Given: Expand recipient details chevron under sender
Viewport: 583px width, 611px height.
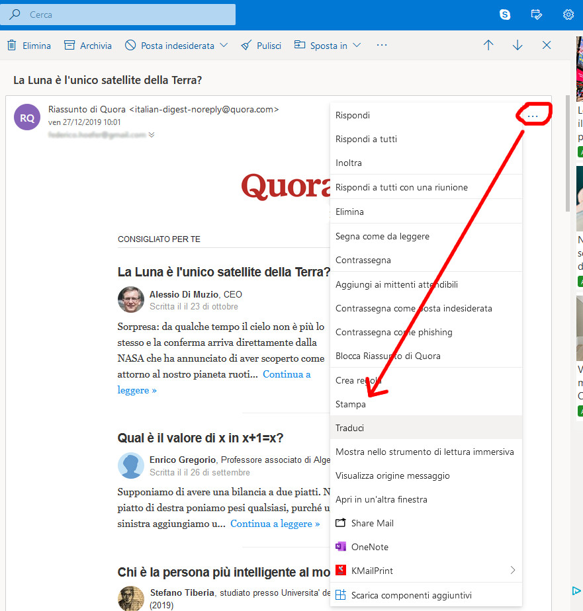Looking at the screenshot, I should pos(152,135).
